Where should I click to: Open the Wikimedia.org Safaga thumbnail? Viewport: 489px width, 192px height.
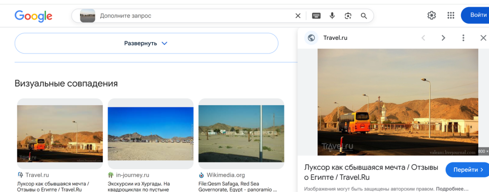(241, 134)
